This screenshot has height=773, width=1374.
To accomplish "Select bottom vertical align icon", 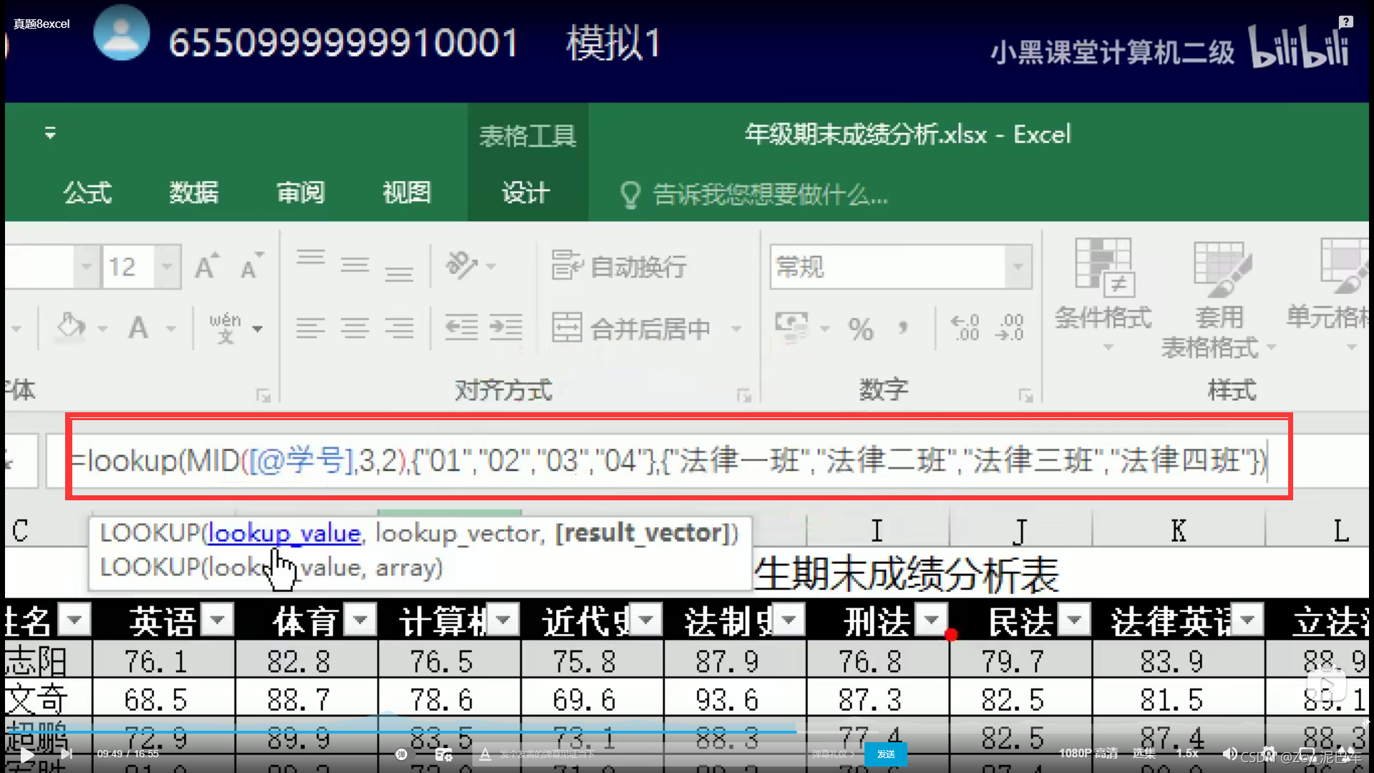I will pos(399,273).
